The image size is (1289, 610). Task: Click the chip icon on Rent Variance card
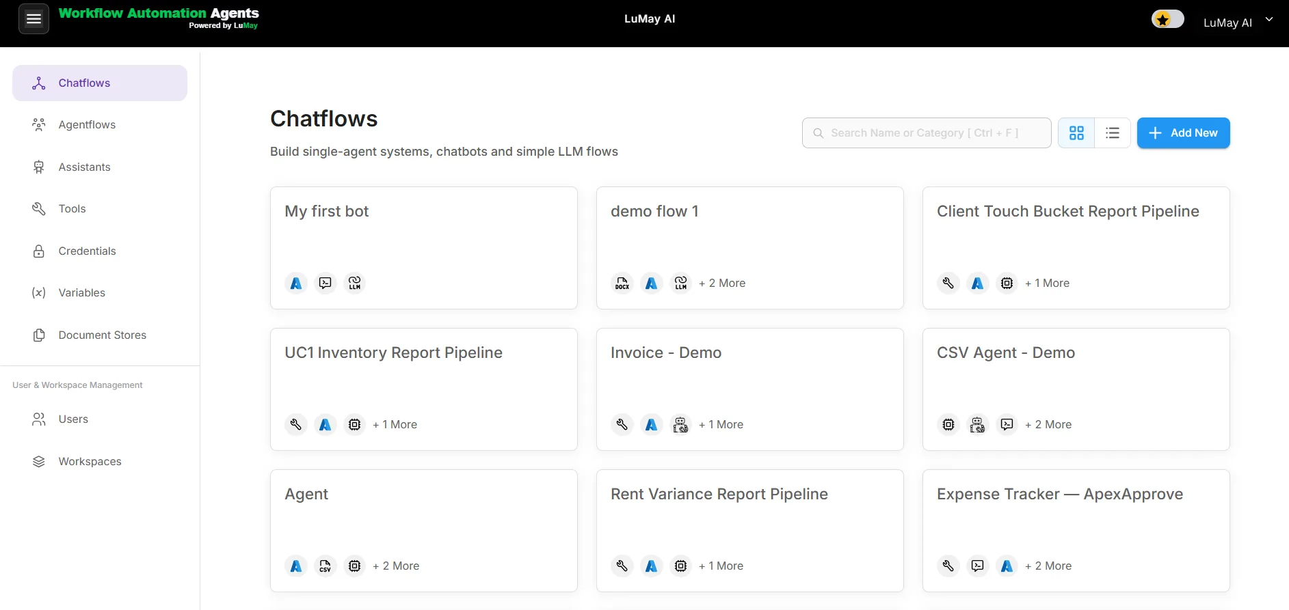click(681, 566)
